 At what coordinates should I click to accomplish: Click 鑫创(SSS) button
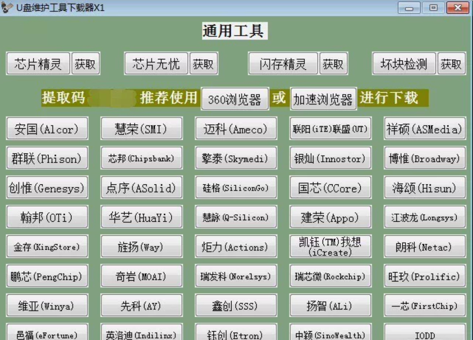click(236, 306)
